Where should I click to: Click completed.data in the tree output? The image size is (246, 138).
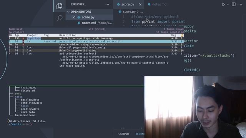[32, 103]
